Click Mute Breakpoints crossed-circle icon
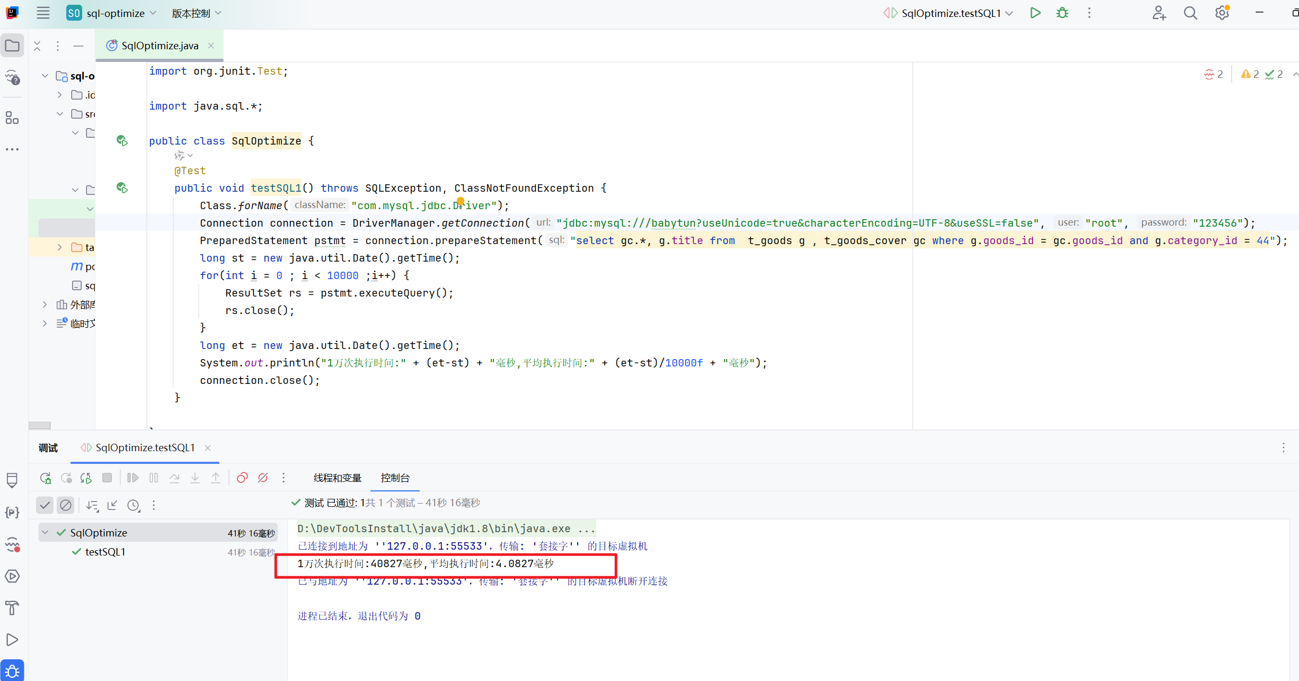 (x=263, y=478)
